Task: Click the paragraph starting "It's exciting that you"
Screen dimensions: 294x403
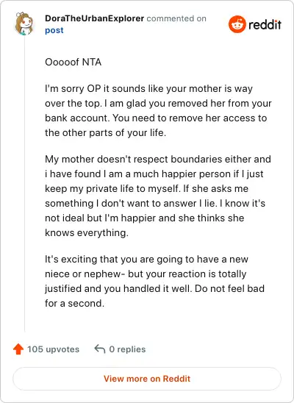Action: [154, 281]
